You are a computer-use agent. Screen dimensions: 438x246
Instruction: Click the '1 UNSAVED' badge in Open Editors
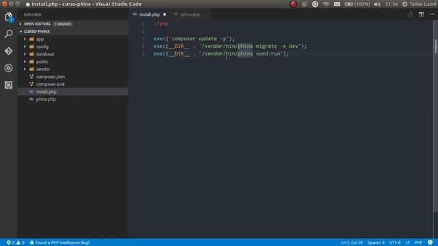[x=62, y=24]
